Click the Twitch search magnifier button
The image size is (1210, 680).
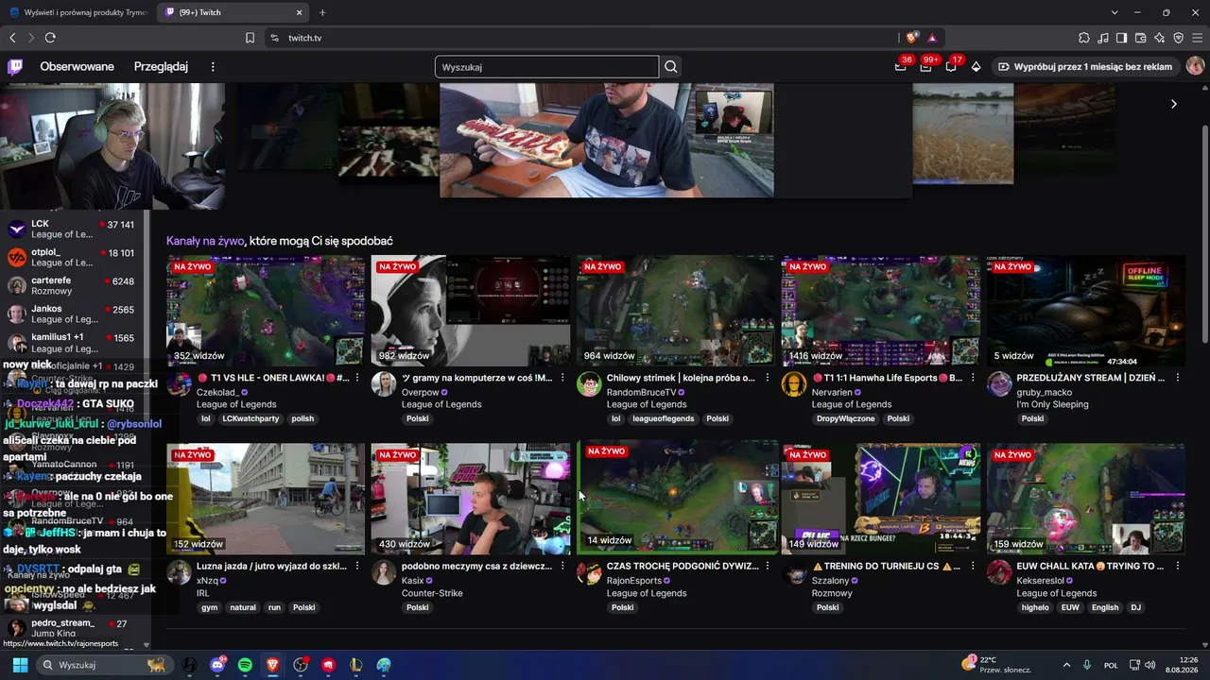(671, 67)
